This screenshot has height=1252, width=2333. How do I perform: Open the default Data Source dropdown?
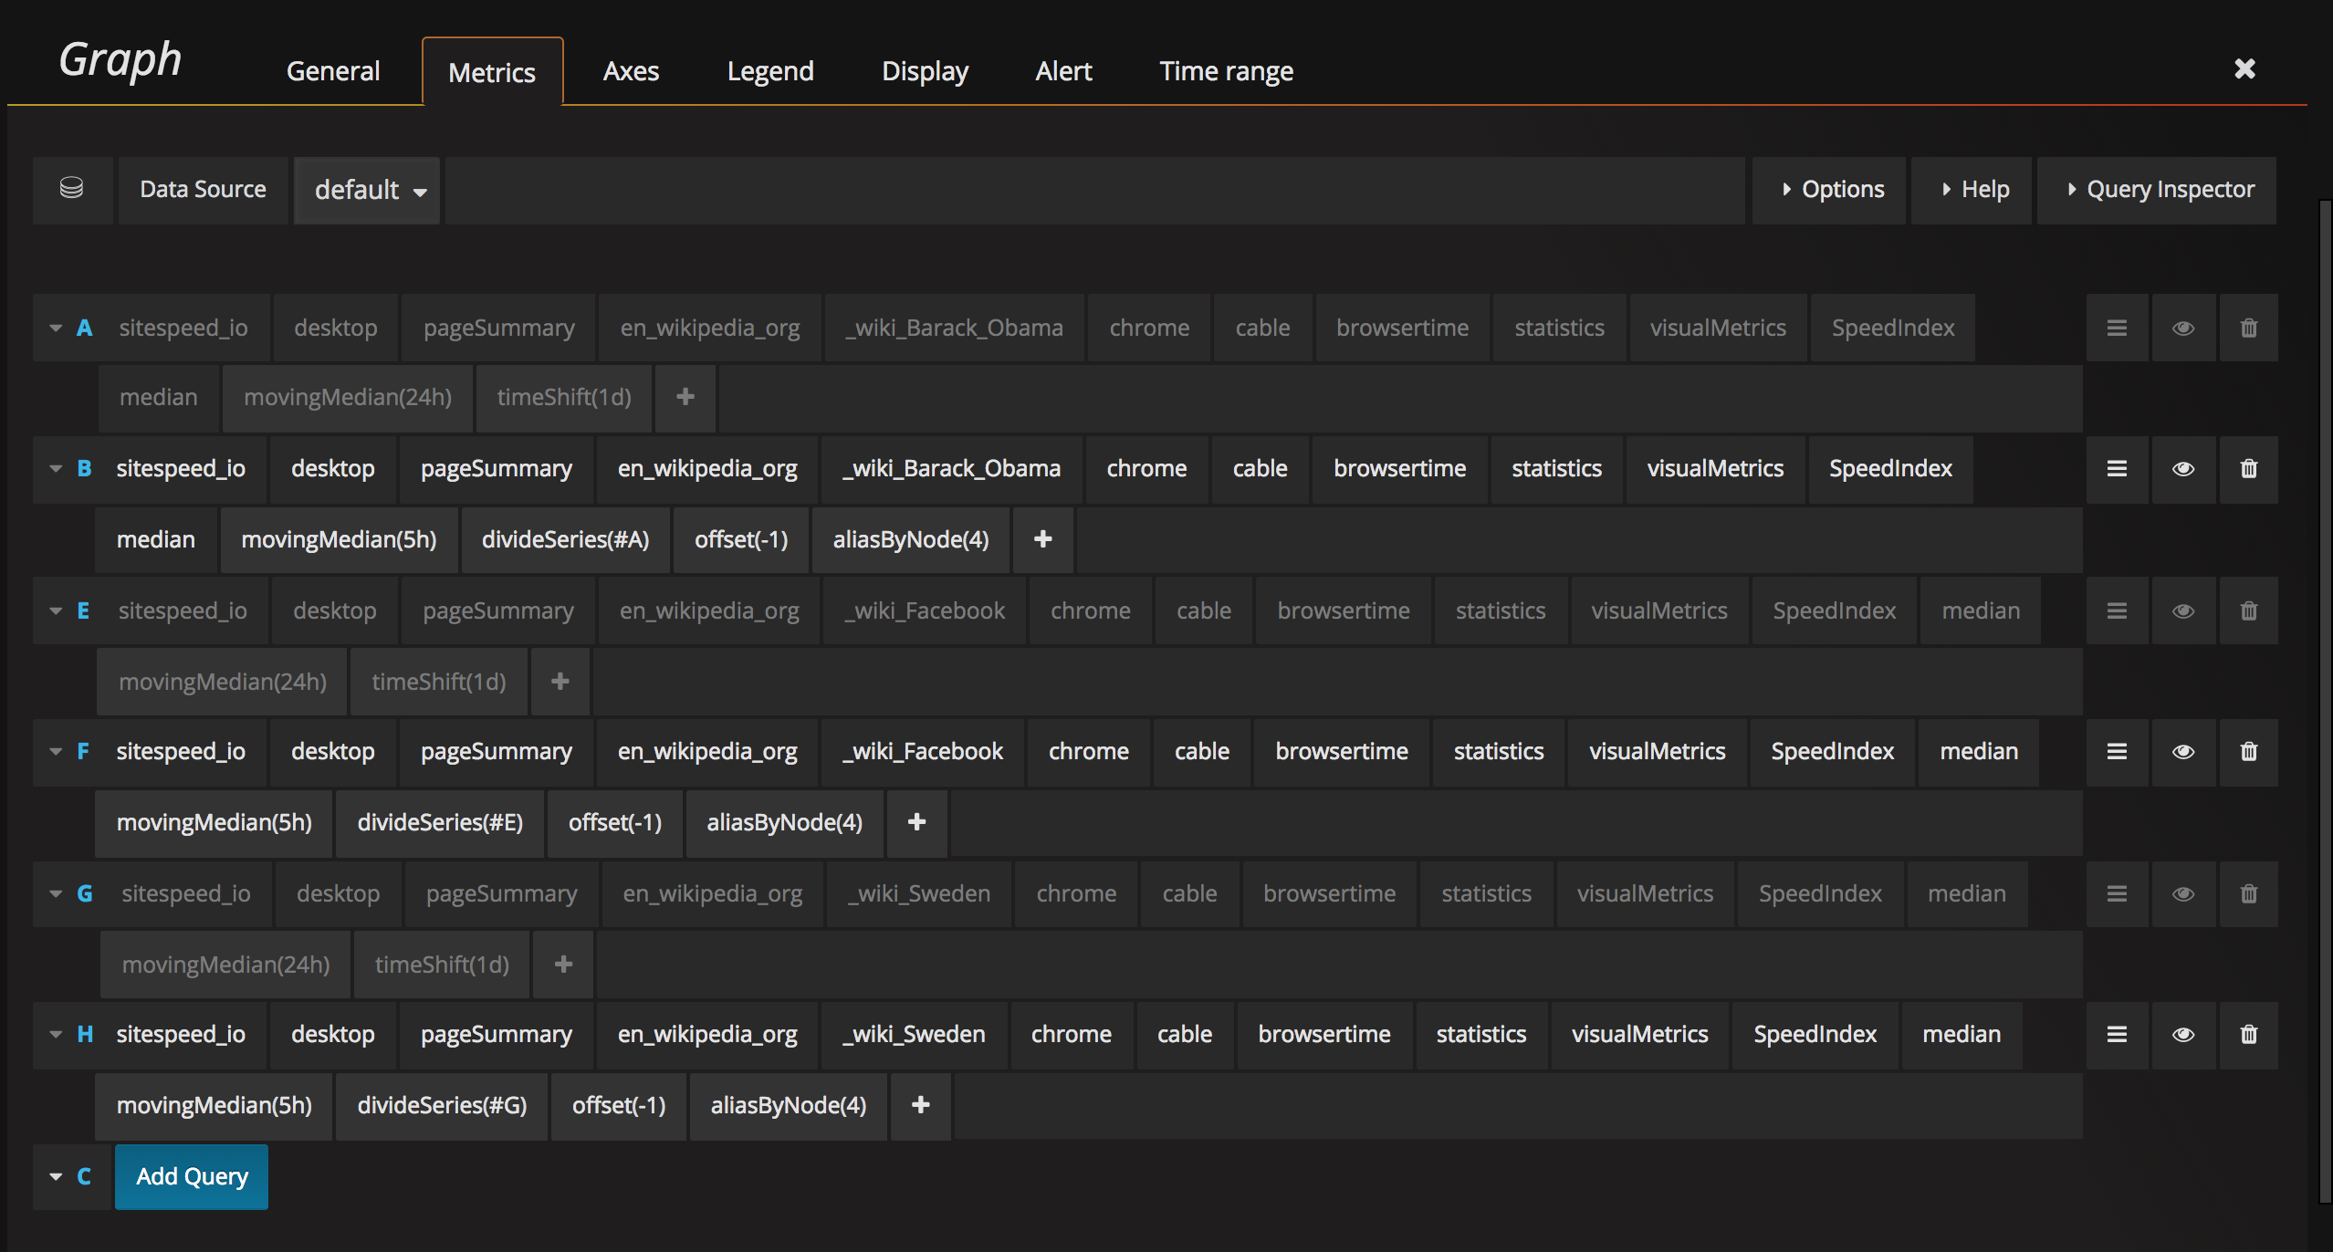367,188
